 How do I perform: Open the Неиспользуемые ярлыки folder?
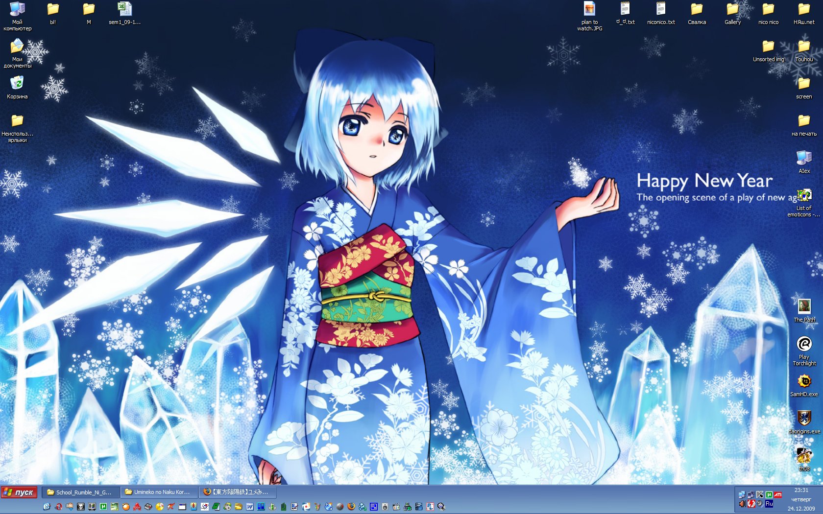point(17,128)
